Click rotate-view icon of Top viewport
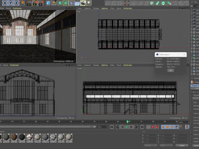This screenshot has width=199, height=149. click(x=185, y=8)
